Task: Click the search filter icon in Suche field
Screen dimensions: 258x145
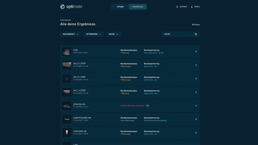Action: tap(196, 34)
